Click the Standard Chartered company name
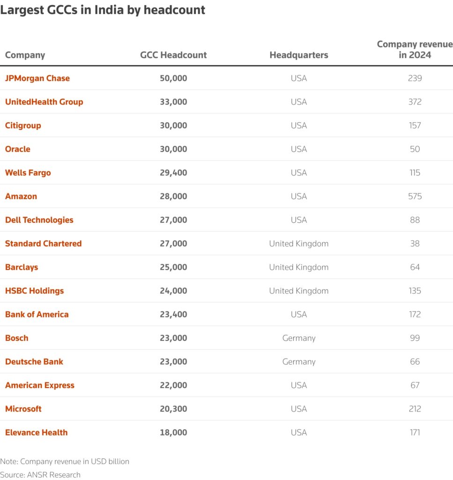Image resolution: width=453 pixels, height=480 pixels. point(44,244)
